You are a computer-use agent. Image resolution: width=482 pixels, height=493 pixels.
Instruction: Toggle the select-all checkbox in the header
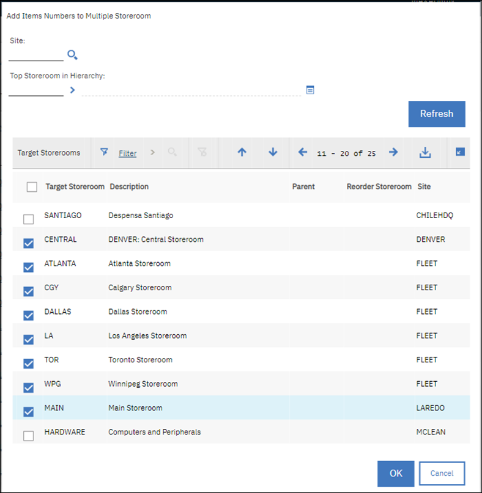(32, 187)
